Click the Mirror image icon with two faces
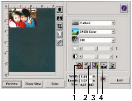The width and height of the screenshot is (132, 101). pyautogui.click(x=59, y=18)
